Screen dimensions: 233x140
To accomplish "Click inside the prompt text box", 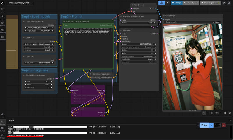I will pos(88,48).
